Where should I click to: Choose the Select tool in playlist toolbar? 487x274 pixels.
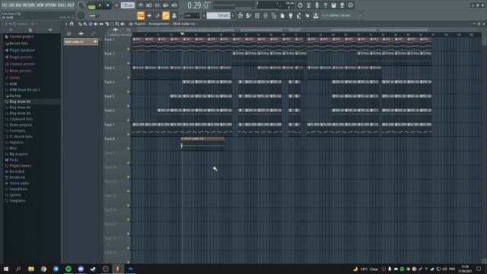[x=112, y=24]
